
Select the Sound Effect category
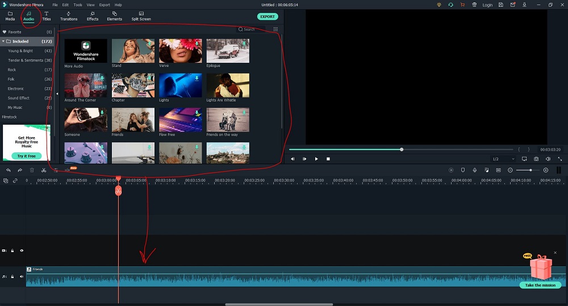coord(27,98)
